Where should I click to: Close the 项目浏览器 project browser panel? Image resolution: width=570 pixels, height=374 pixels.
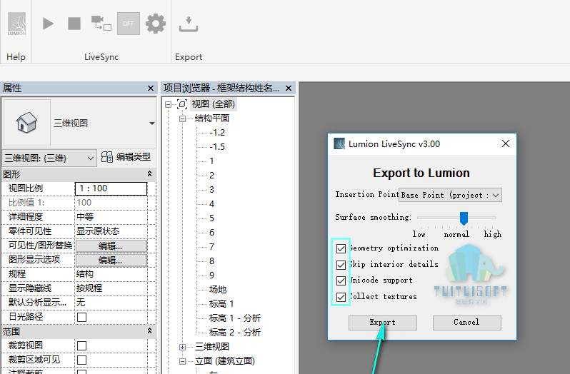[x=289, y=89]
